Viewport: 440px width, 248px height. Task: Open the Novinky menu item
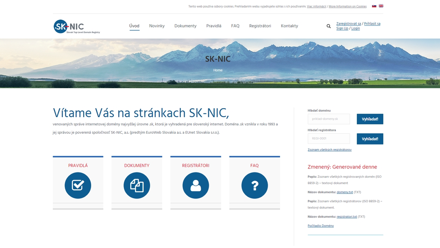[x=157, y=26]
